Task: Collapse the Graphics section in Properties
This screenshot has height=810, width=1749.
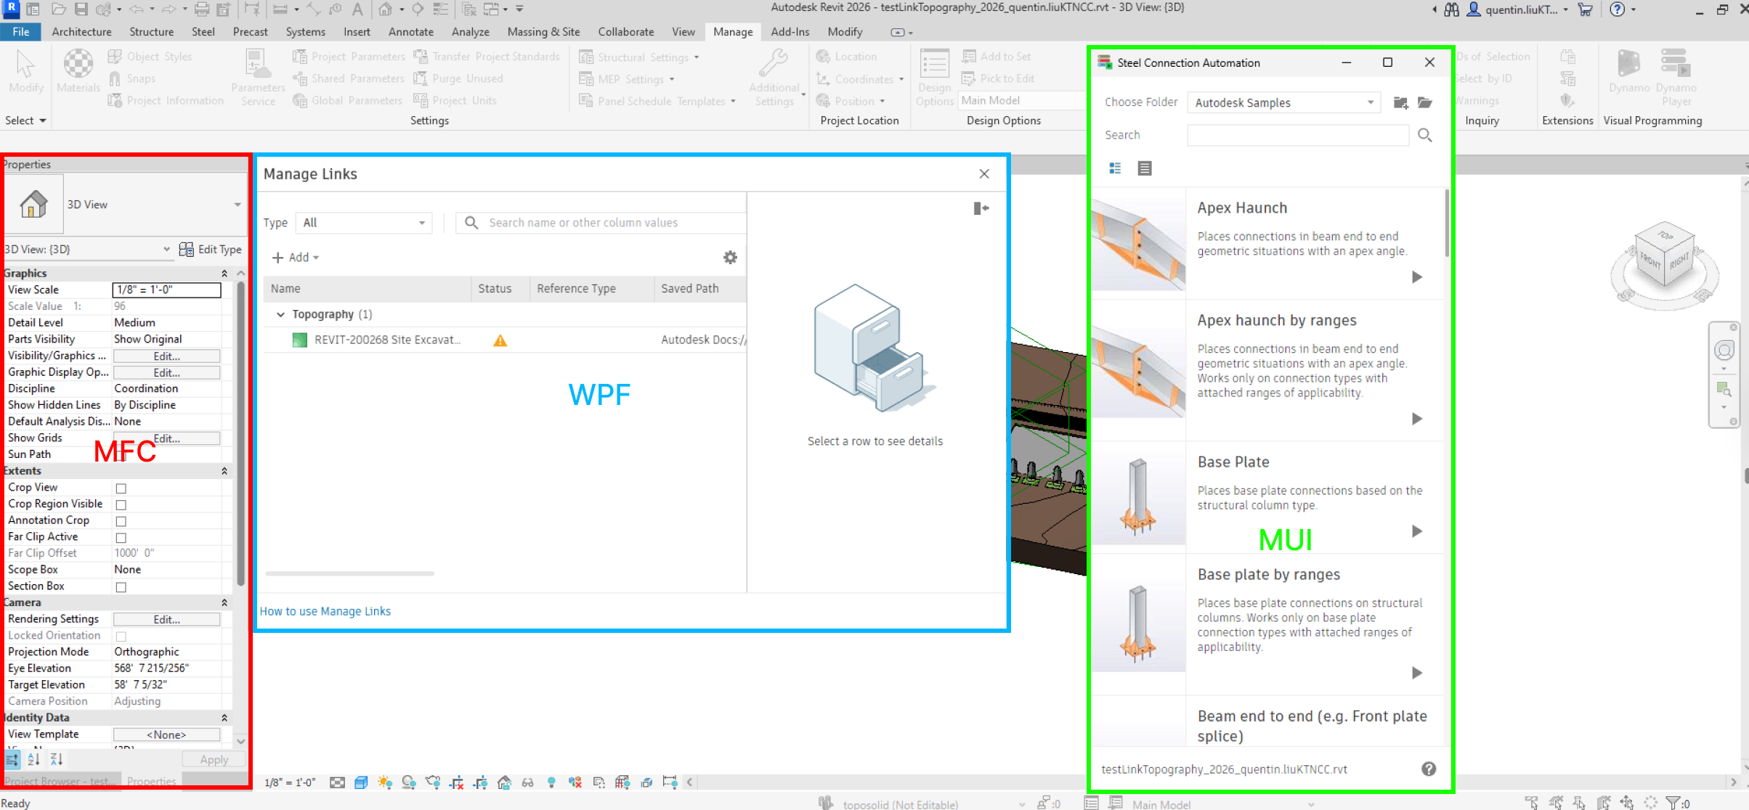Action: pyautogui.click(x=224, y=274)
